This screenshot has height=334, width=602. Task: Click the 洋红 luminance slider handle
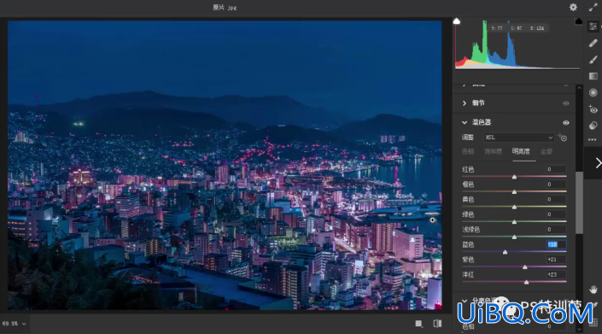coord(526,282)
